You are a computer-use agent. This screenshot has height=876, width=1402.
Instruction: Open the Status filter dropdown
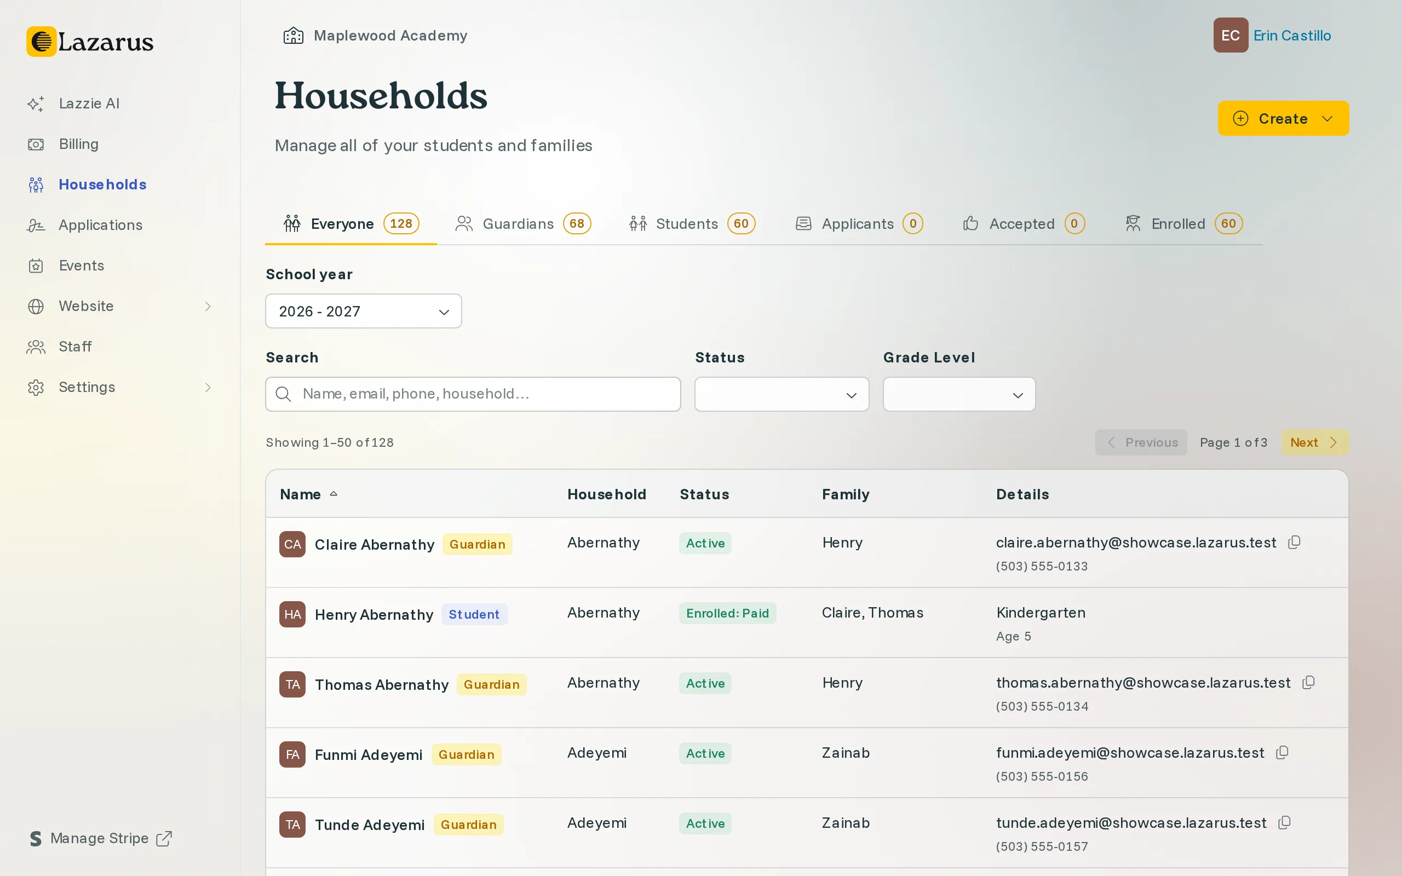tap(782, 394)
